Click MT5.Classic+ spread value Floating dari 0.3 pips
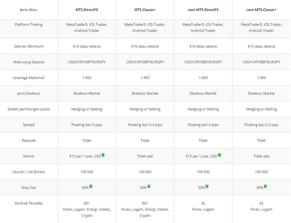This screenshot has height=223, width=291. click(145, 125)
